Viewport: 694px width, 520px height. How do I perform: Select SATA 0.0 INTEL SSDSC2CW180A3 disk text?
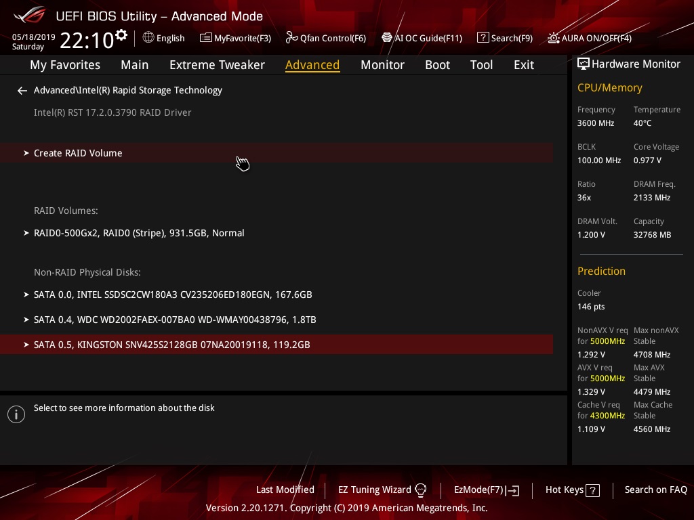click(x=173, y=295)
